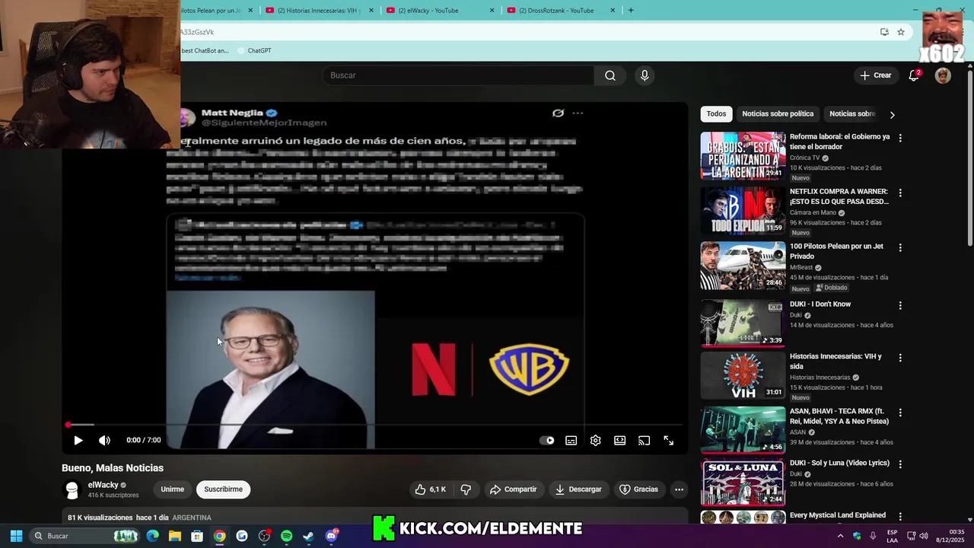
Task: Open options for DUKI Sol y Luna
Action: click(x=900, y=464)
